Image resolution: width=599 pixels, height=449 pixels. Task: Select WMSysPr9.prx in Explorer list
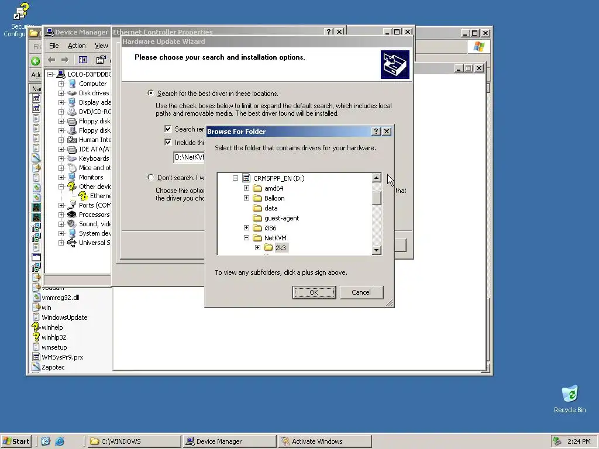pos(62,357)
